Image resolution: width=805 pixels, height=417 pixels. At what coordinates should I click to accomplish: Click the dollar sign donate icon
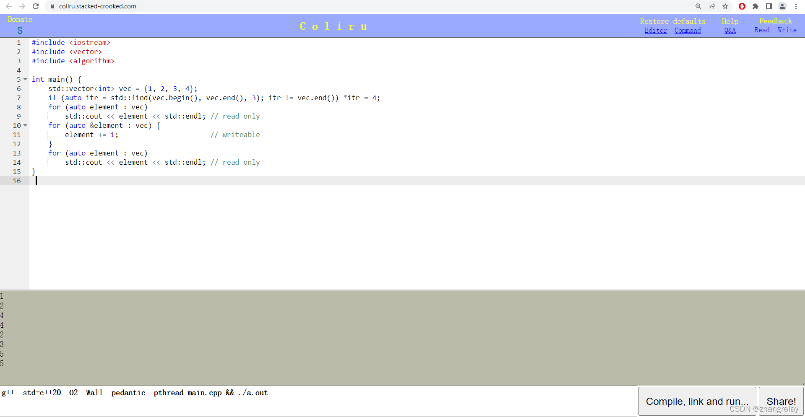[x=20, y=30]
